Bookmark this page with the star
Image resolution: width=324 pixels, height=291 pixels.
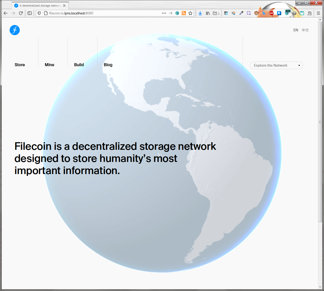pos(190,13)
